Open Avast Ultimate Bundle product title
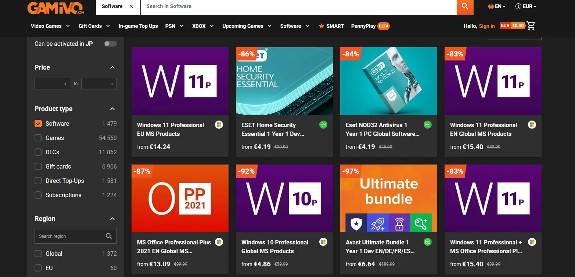Screen dimensions: 575x277 (380, 247)
